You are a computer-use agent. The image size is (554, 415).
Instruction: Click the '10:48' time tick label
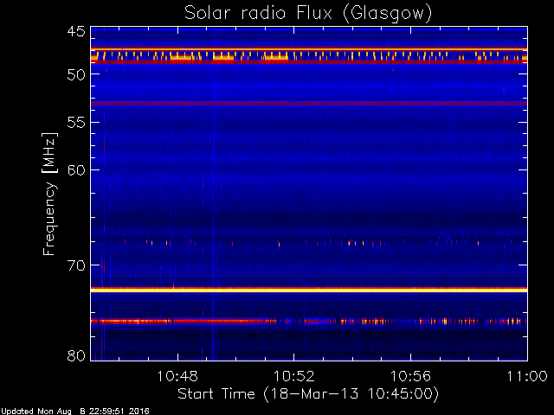tap(177, 376)
